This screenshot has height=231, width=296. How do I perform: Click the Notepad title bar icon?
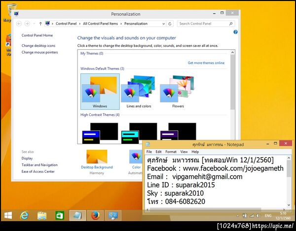[x=148, y=144]
